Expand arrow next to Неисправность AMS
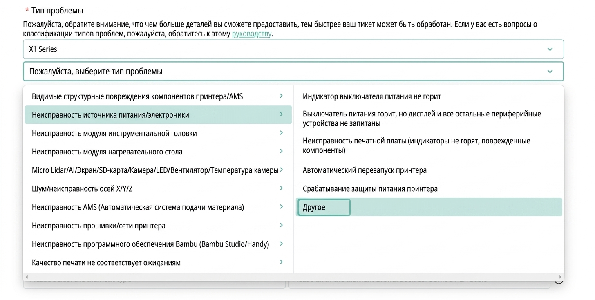Viewport: 595px width, 300px height. point(281,207)
